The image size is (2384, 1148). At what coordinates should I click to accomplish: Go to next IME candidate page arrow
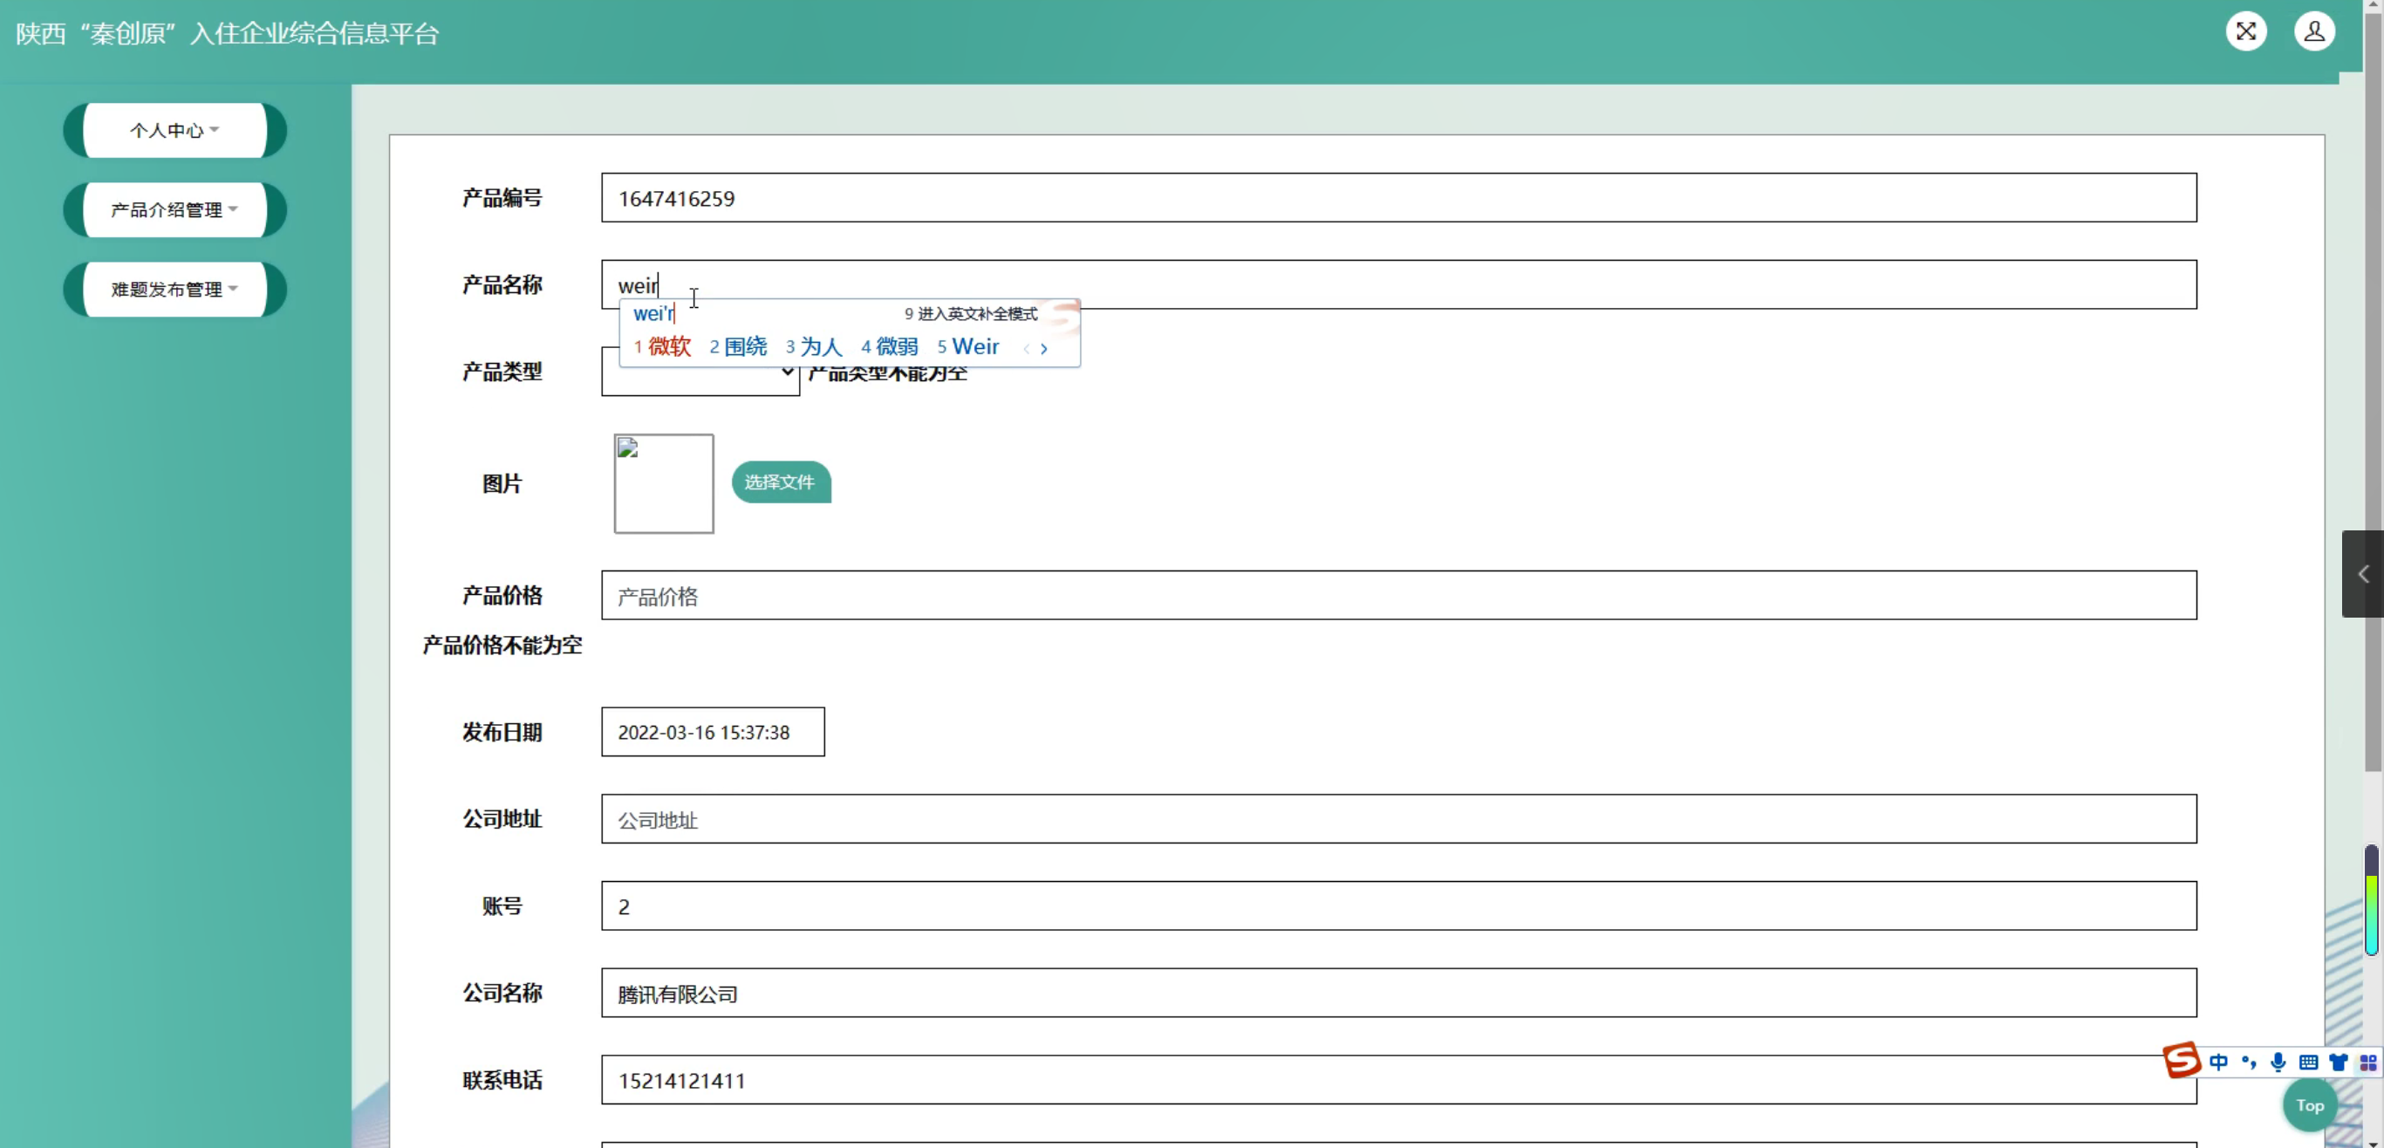point(1044,349)
